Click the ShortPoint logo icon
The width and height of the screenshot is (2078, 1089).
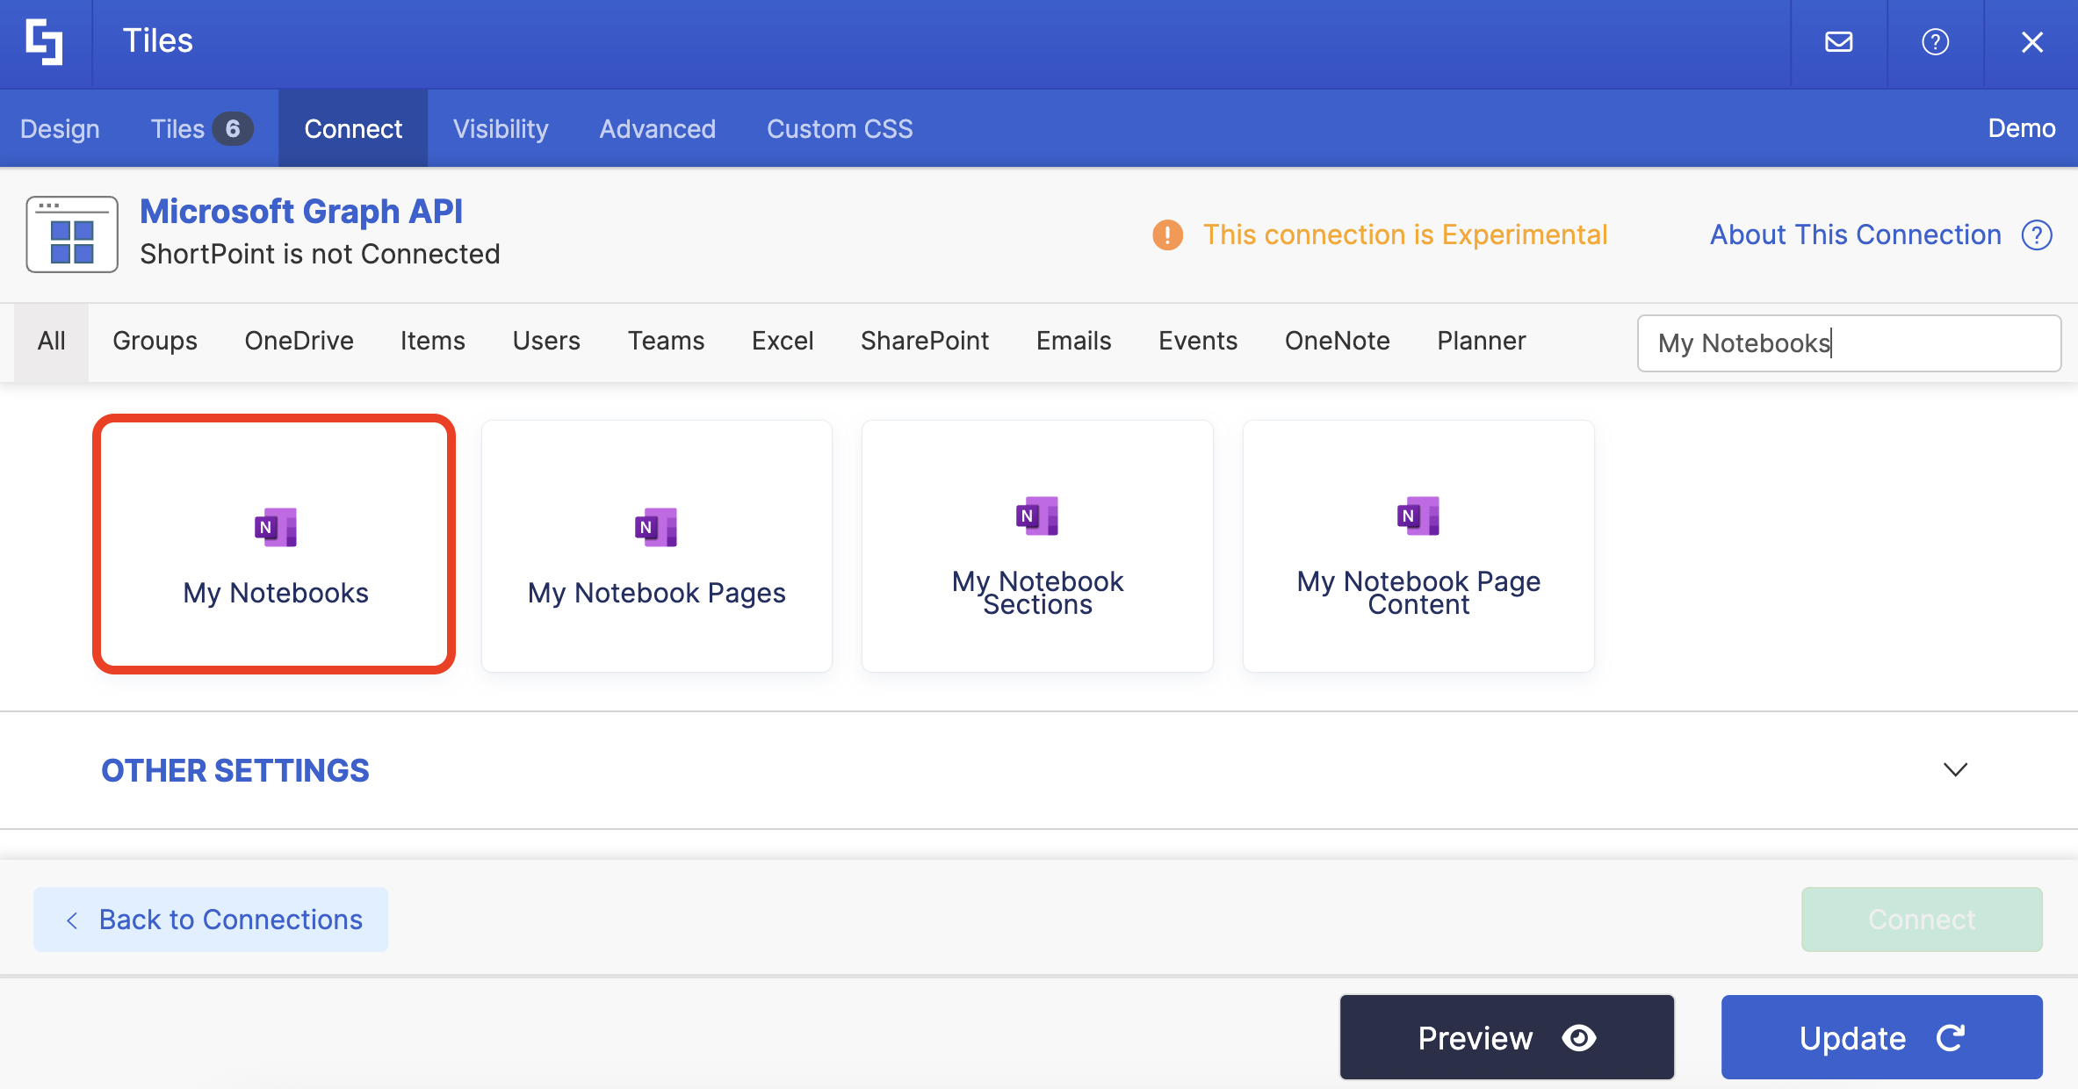tap(44, 42)
